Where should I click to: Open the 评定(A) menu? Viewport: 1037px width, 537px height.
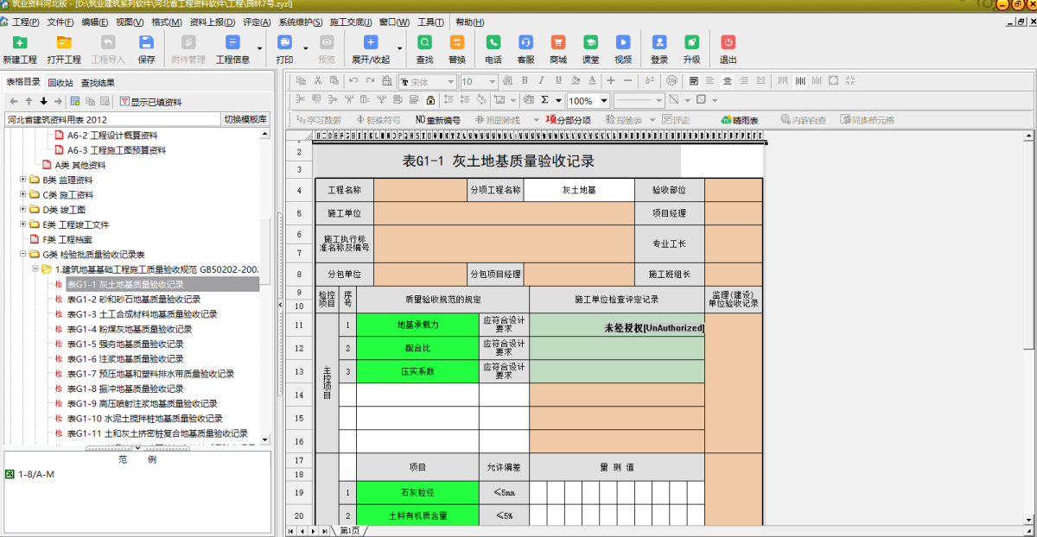tap(257, 22)
